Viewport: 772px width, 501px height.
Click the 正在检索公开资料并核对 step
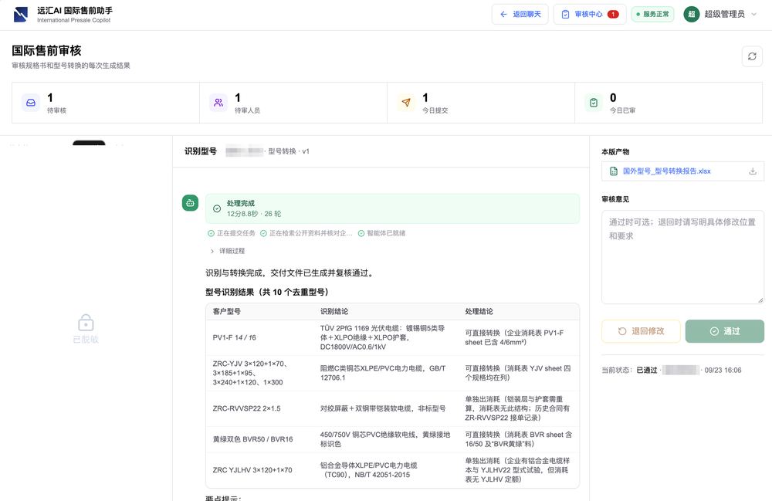[306, 233]
